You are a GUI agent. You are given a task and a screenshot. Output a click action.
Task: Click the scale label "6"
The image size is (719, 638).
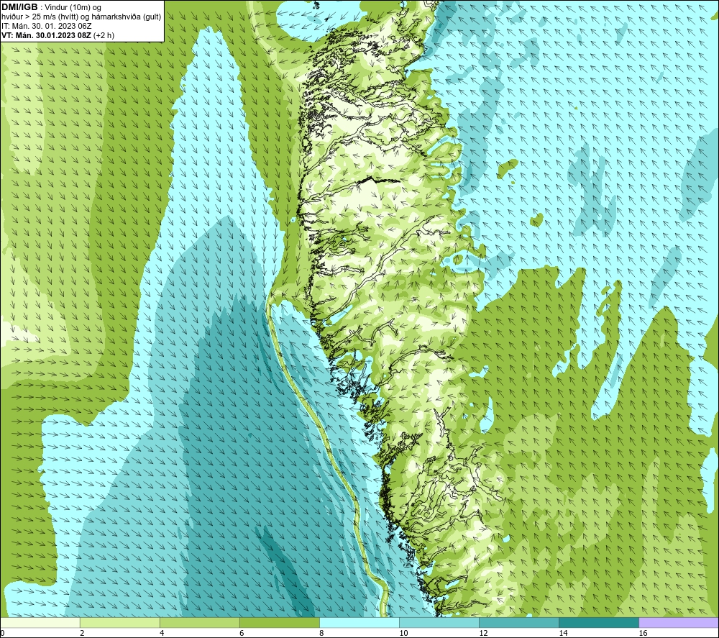242,633
